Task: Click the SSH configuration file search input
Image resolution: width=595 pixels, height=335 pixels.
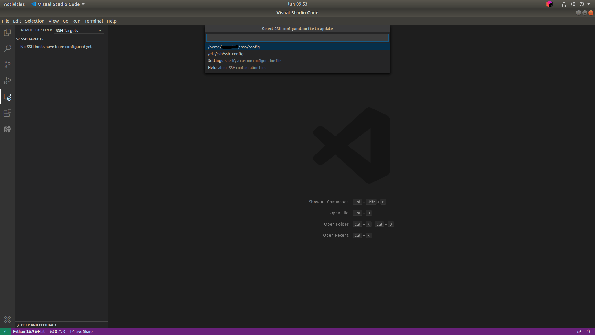Action: point(297,38)
